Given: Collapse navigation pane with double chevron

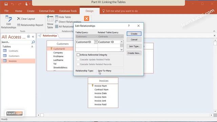Looking at the screenshot, I should 33,37.
